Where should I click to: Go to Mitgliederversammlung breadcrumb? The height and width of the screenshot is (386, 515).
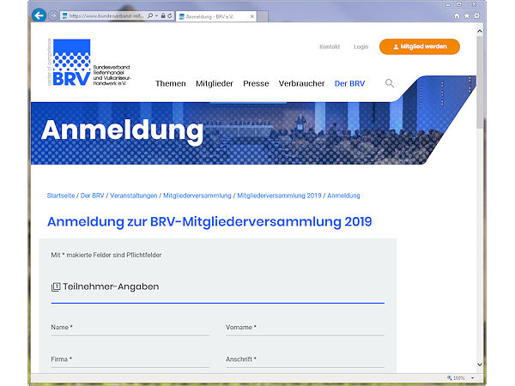(197, 196)
